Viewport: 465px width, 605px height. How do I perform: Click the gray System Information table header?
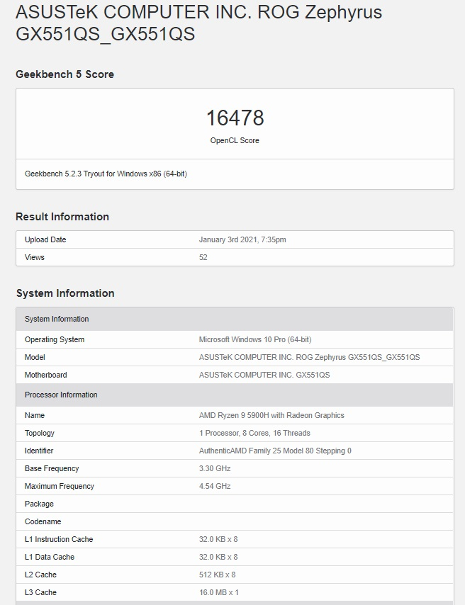235,319
